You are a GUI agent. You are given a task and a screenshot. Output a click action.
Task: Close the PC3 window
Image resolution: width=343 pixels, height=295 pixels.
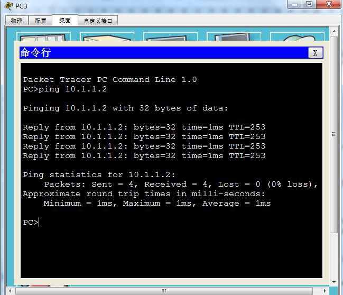point(329,4)
